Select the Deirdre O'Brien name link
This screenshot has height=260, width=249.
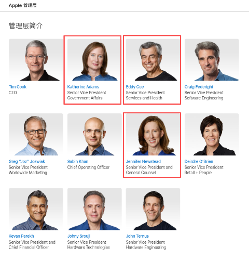tap(199, 161)
